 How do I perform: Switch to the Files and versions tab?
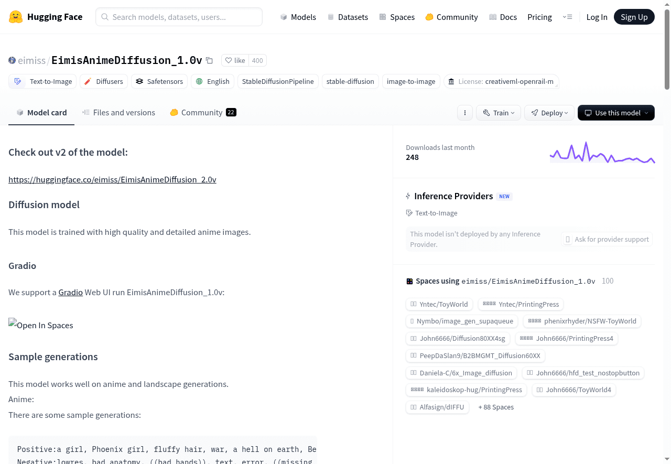click(118, 113)
